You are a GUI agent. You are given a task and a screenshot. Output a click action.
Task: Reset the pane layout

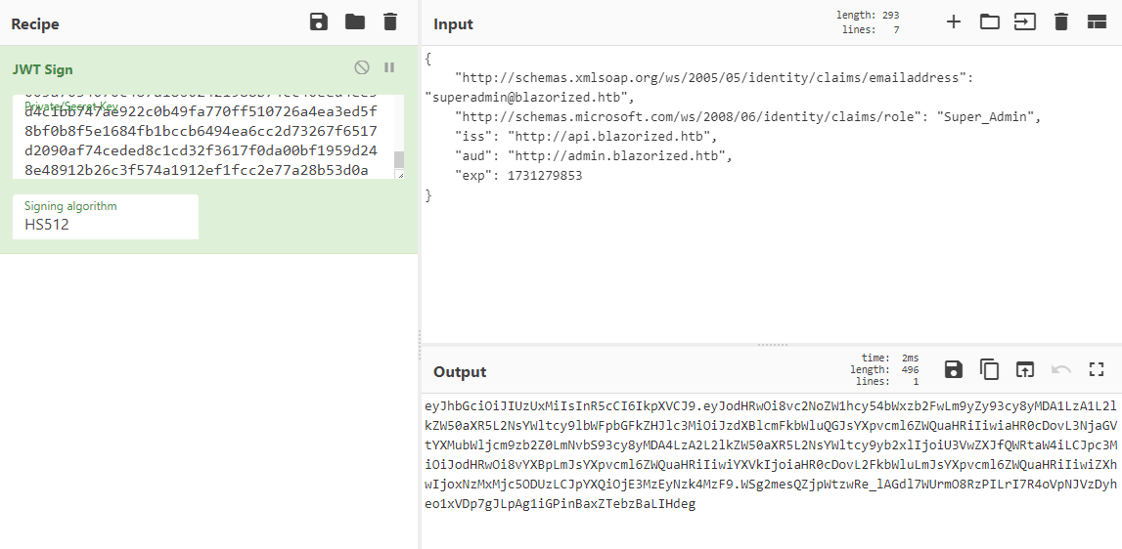pos(1096,22)
